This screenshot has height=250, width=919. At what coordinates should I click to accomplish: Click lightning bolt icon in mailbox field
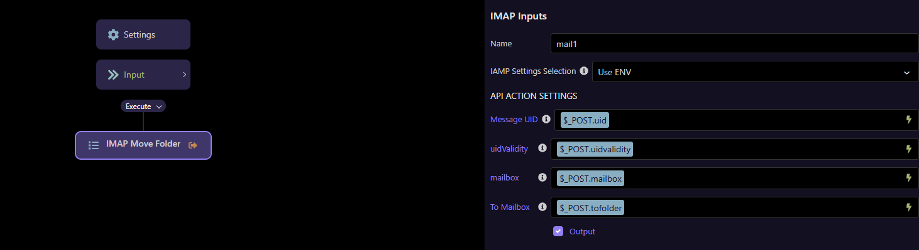tap(908, 178)
